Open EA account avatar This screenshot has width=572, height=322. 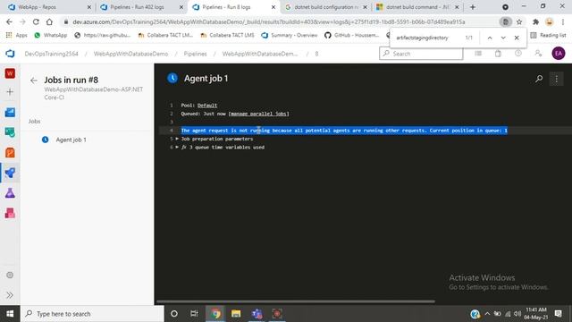(559, 54)
